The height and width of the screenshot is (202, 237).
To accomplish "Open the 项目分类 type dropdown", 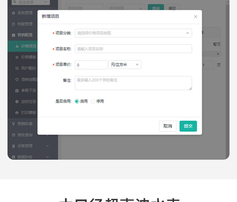I will [x=133, y=33].
